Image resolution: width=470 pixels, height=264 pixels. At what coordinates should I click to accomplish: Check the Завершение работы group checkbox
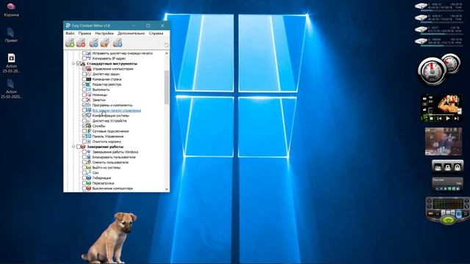pyautogui.click(x=79, y=147)
